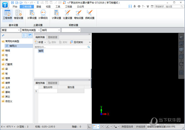
Task: Toggle the rectangle selection icon in status bar
Action: 95,127
